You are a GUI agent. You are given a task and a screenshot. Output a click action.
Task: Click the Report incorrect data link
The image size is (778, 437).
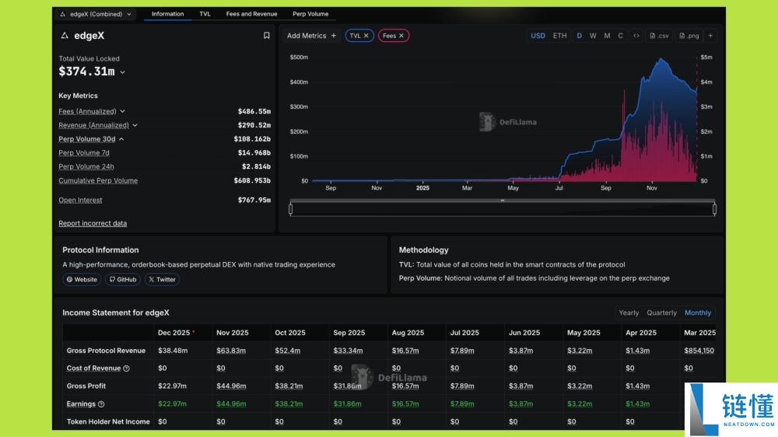pos(93,223)
